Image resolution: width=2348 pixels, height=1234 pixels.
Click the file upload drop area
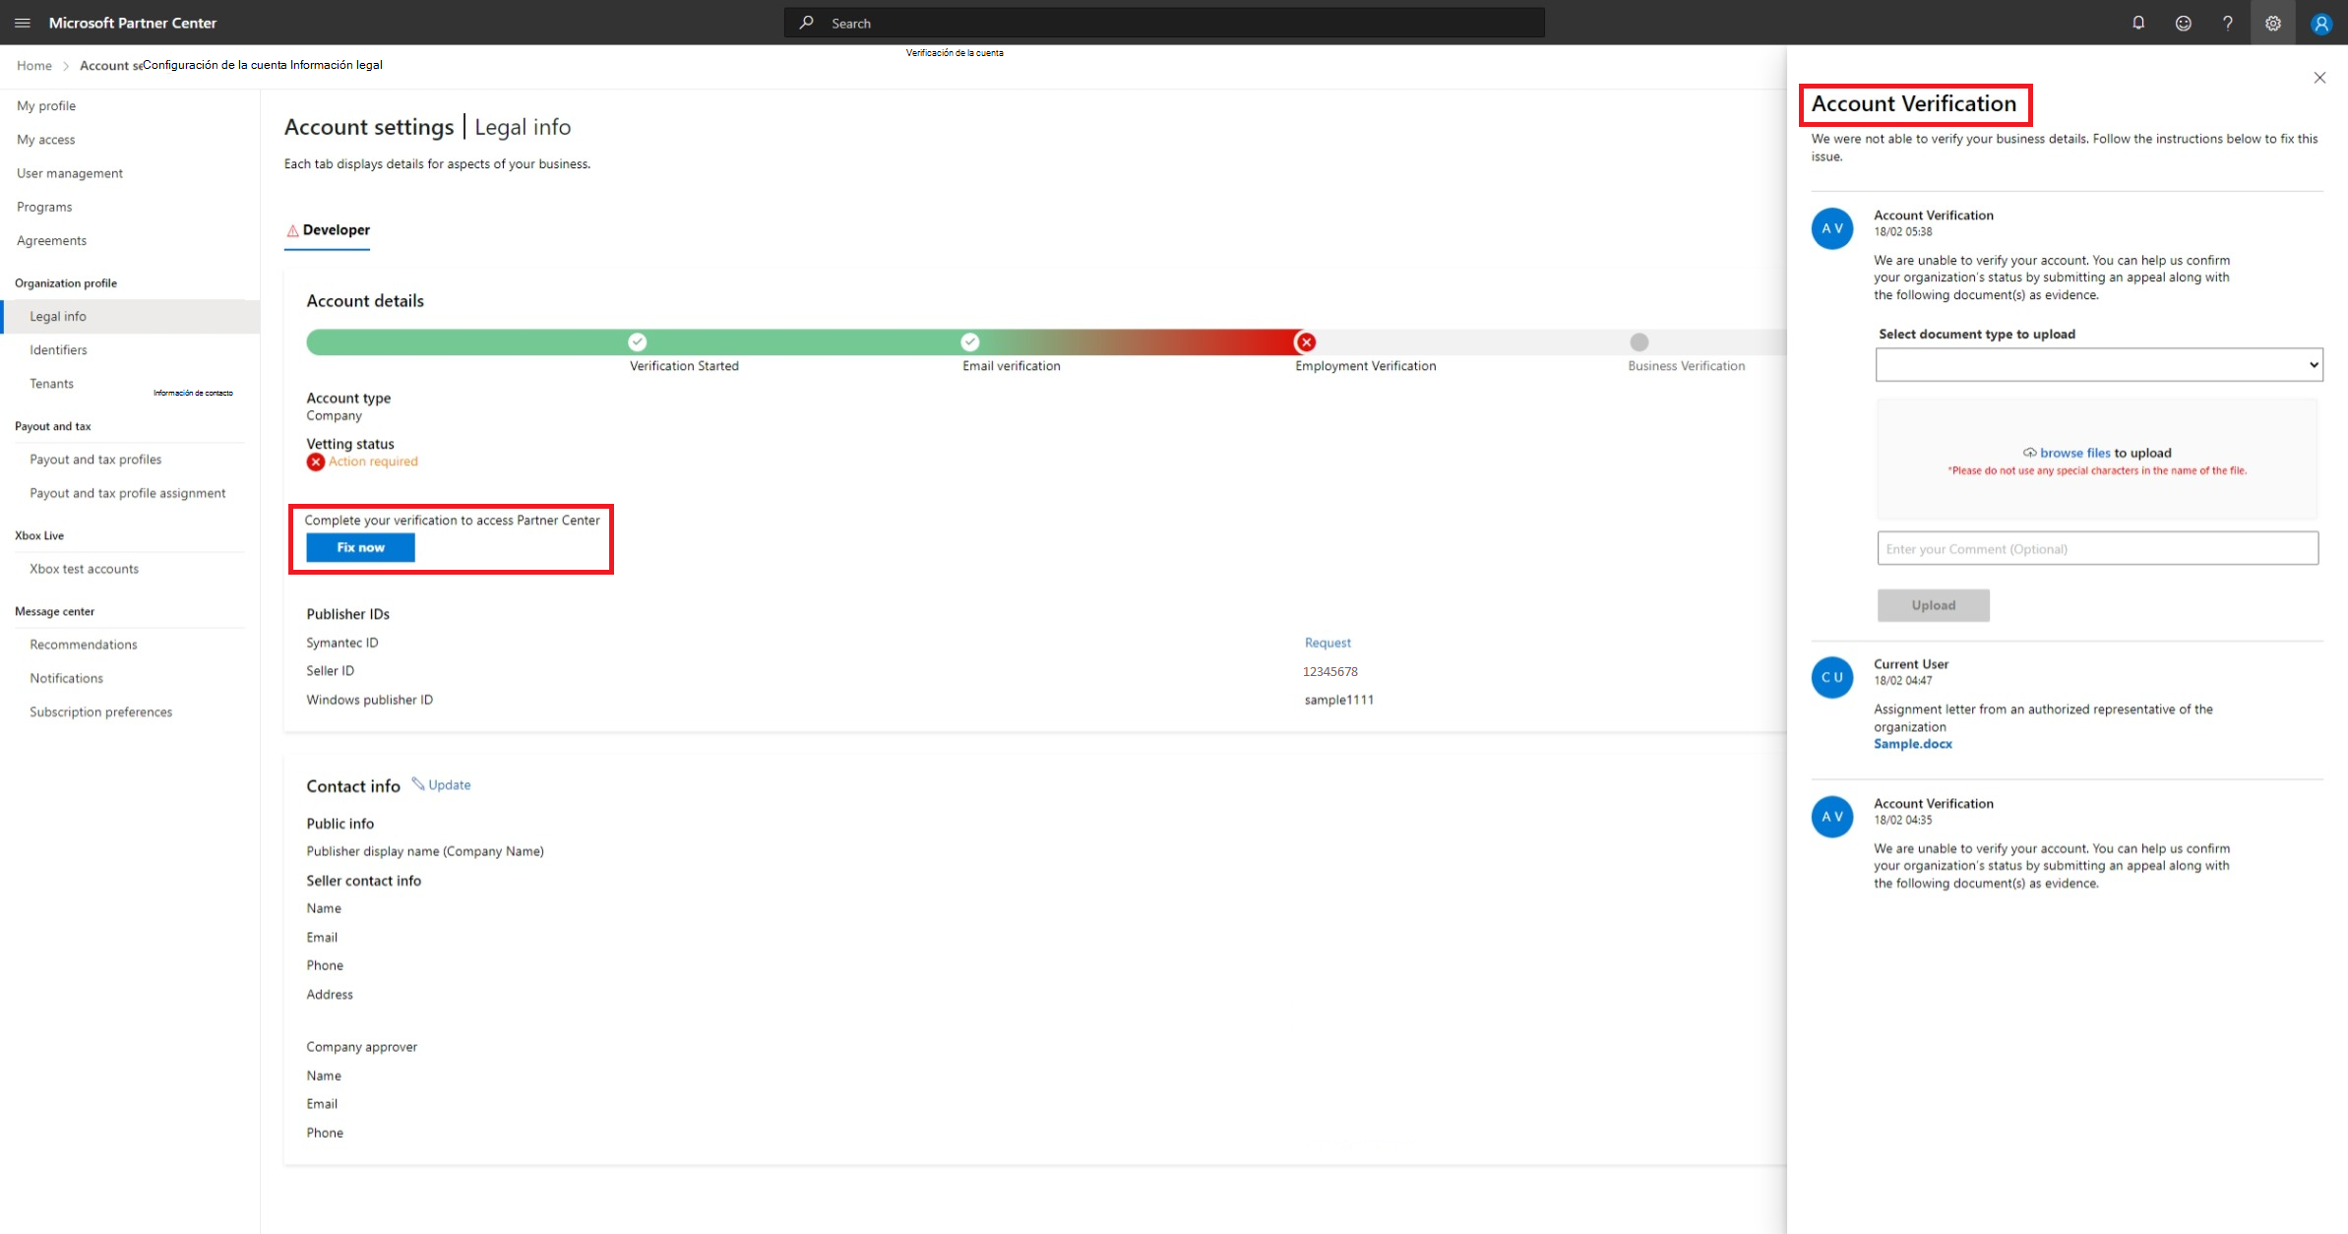(2097, 459)
